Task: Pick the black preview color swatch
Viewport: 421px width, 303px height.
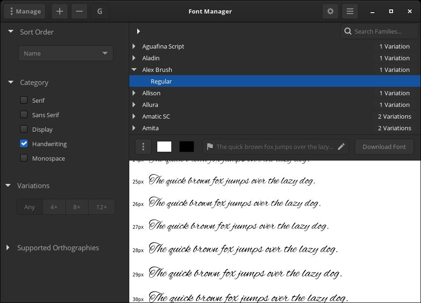Action: click(187, 147)
